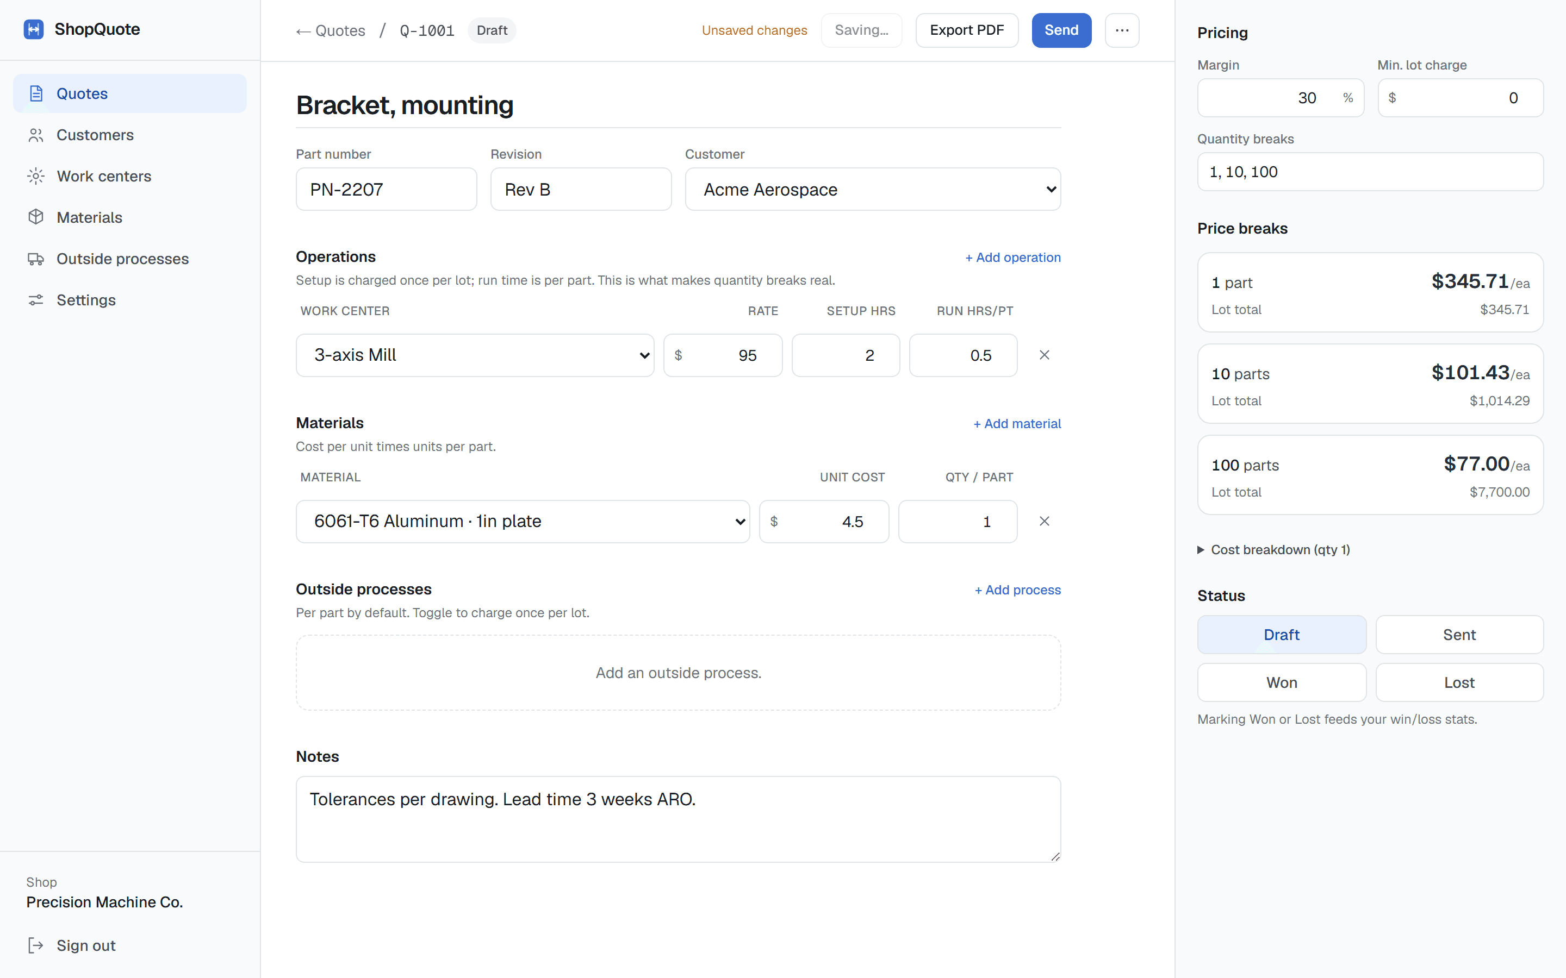
Task: Remove the 3-axis Mill operation row
Action: [1044, 355]
